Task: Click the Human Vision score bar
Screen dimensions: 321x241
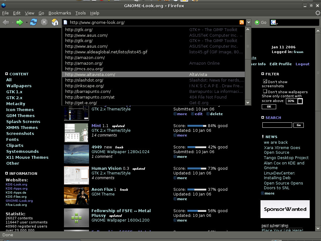Action: pos(197,169)
